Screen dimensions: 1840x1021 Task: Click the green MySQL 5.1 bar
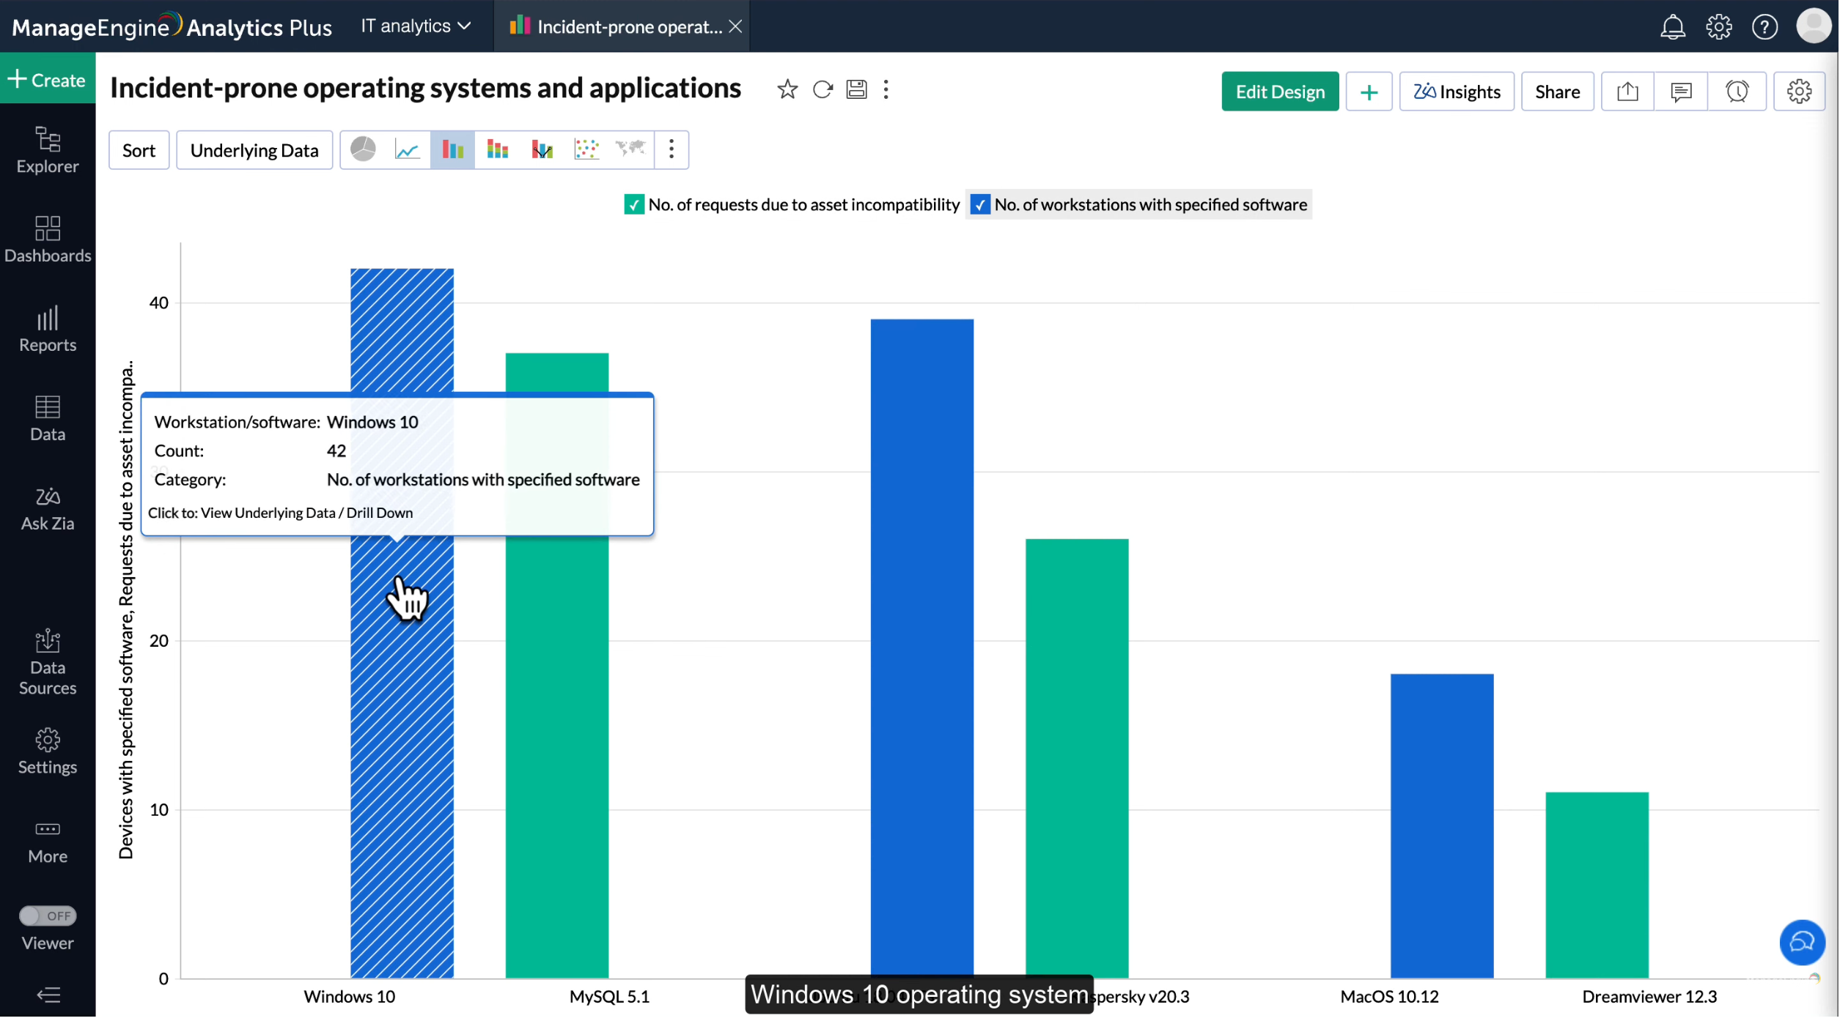point(557,732)
